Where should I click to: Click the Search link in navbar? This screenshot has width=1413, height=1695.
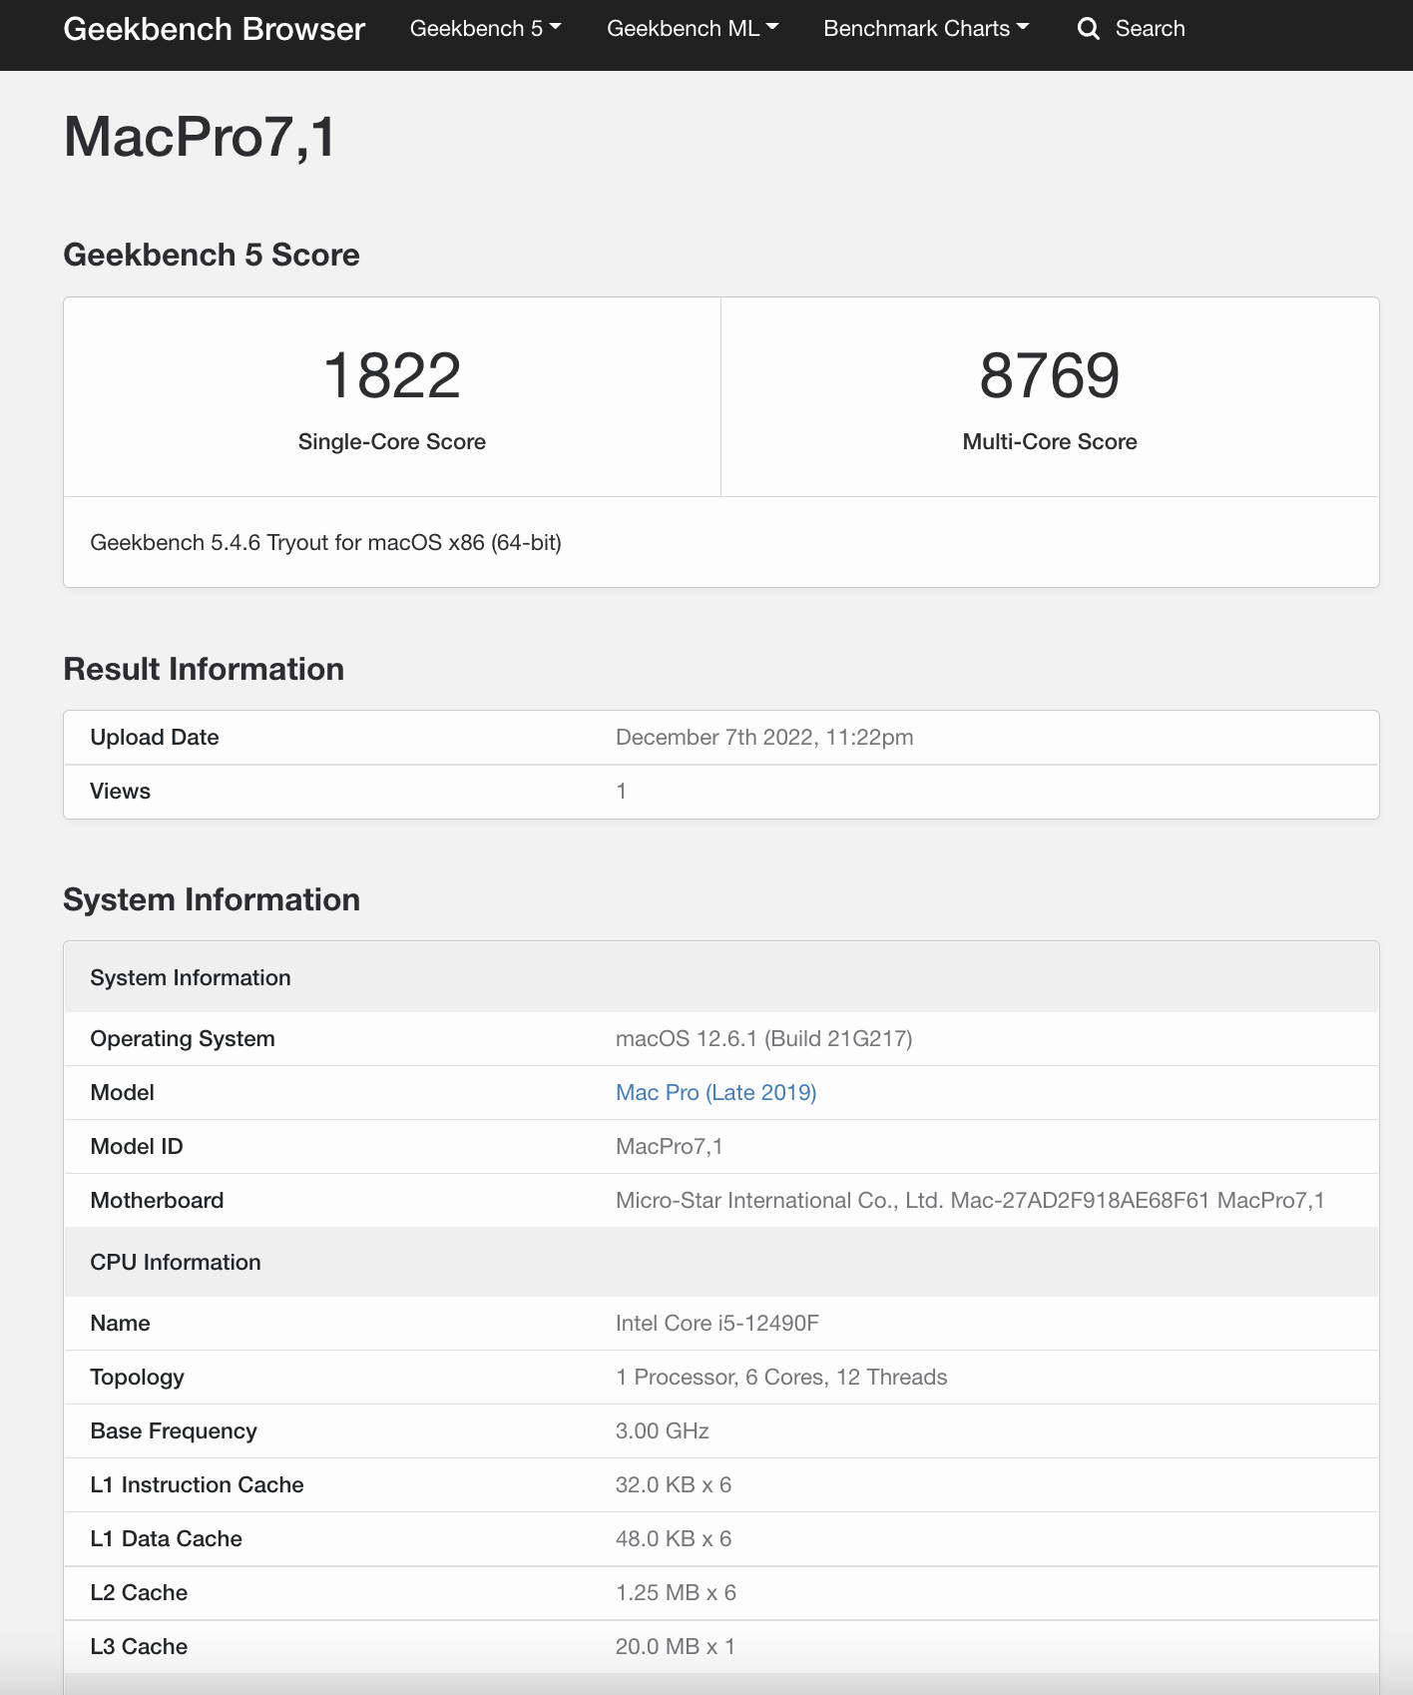[x=1150, y=29]
